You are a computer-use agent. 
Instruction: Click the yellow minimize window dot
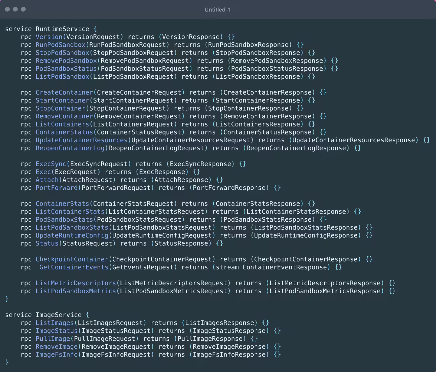(15, 9)
